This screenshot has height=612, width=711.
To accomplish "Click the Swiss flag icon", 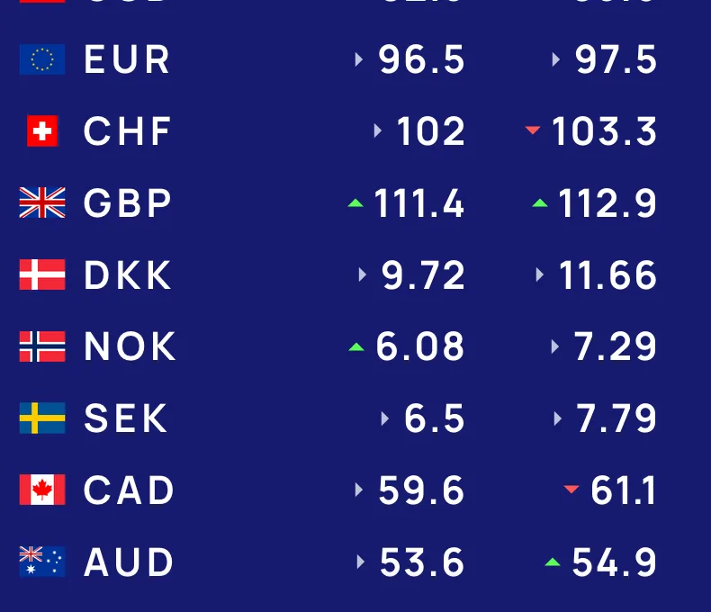I will tap(42, 131).
